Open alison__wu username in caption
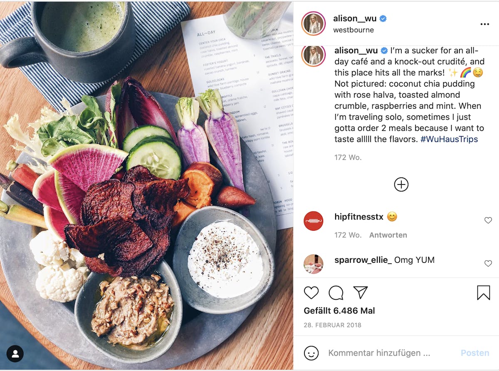Image resolution: width=499 pixels, height=371 pixels. click(356, 50)
